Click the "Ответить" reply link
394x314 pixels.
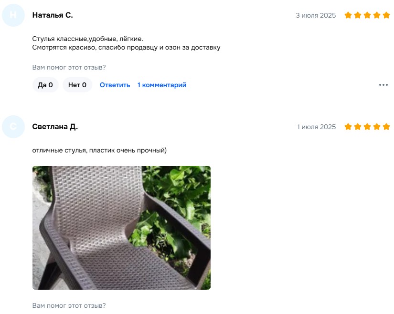point(115,85)
